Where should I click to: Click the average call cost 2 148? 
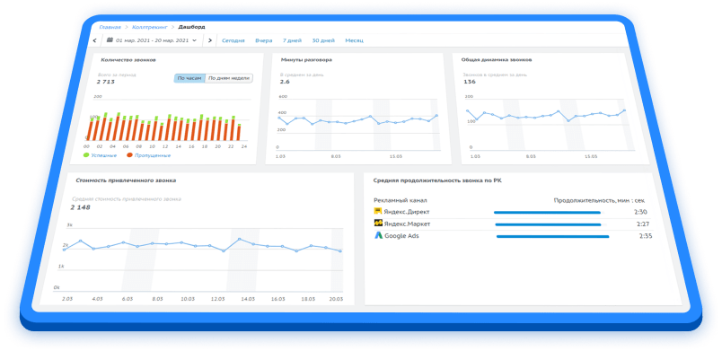(x=80, y=207)
